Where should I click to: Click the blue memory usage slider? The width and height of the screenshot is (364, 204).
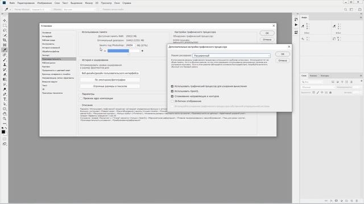coord(123,51)
